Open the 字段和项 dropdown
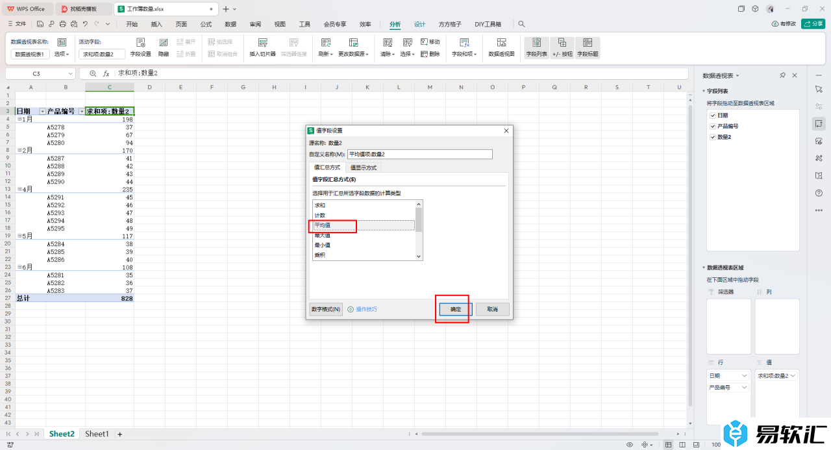Viewport: 831px width, 450px height. [465, 54]
